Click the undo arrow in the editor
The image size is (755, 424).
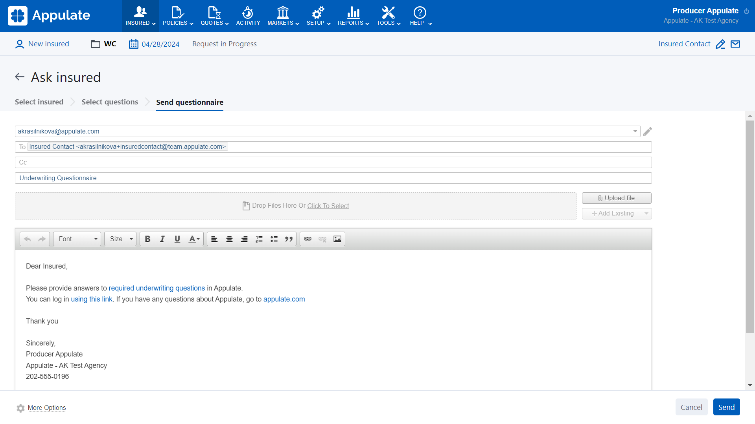click(28, 239)
